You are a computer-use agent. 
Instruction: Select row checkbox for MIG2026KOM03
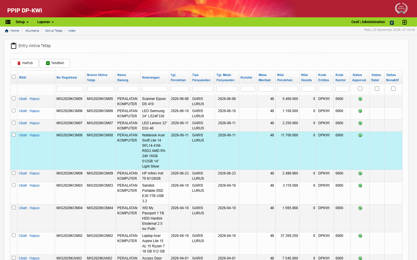point(14,185)
